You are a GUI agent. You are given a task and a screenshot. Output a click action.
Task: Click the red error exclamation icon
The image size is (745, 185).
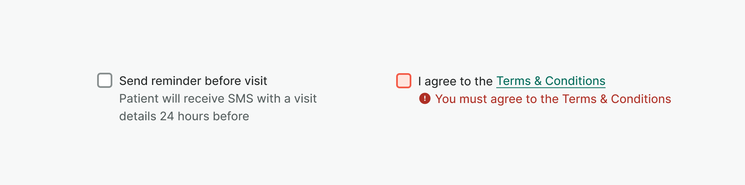[424, 99]
